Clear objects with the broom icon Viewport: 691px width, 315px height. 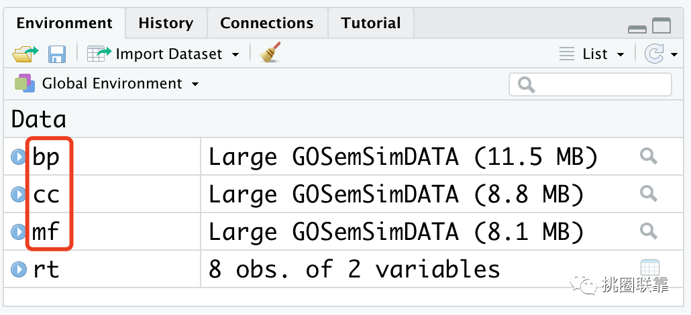[270, 52]
